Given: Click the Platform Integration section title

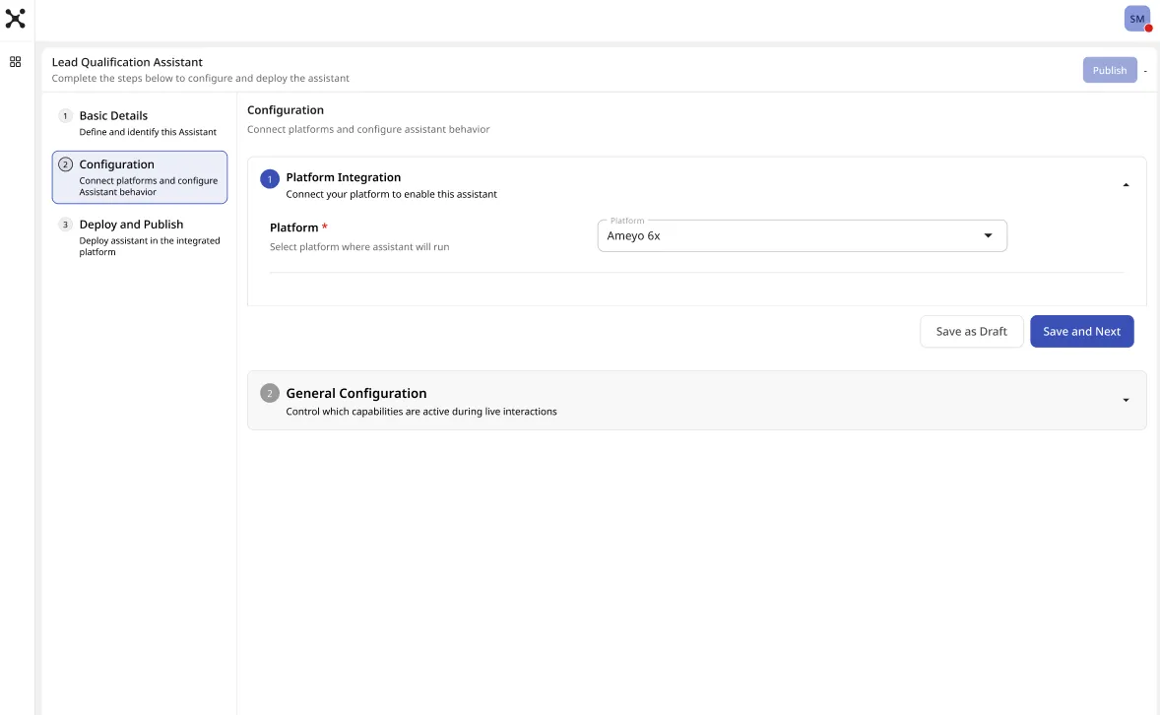Looking at the screenshot, I should pyautogui.click(x=344, y=177).
